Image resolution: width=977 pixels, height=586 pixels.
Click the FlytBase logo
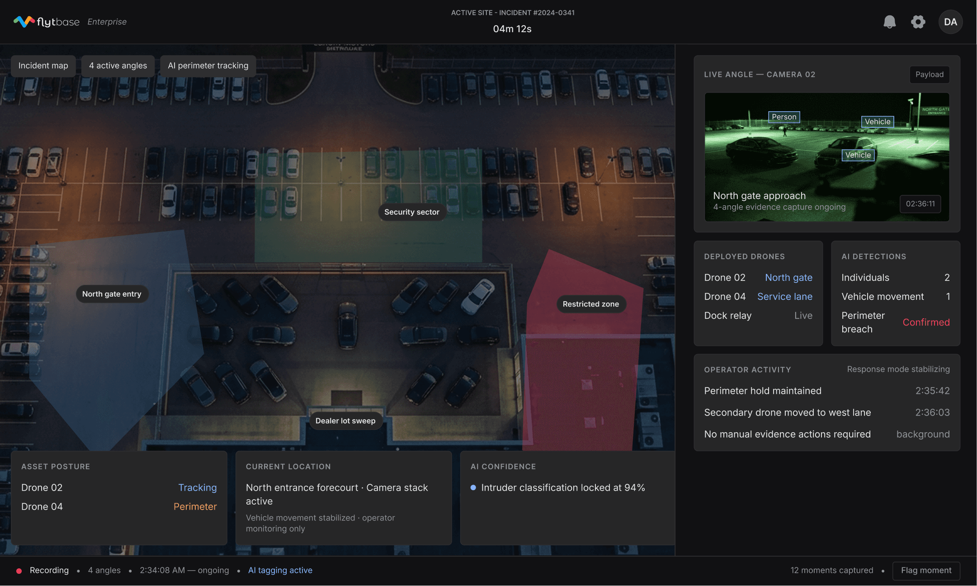point(47,22)
